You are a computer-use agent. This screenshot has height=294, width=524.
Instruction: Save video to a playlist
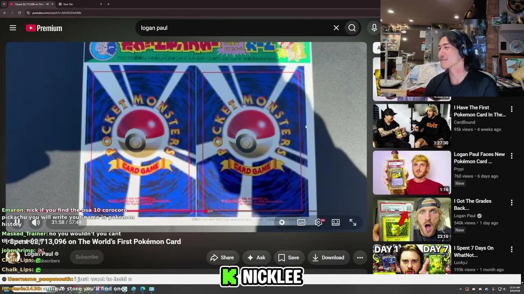[x=289, y=258]
